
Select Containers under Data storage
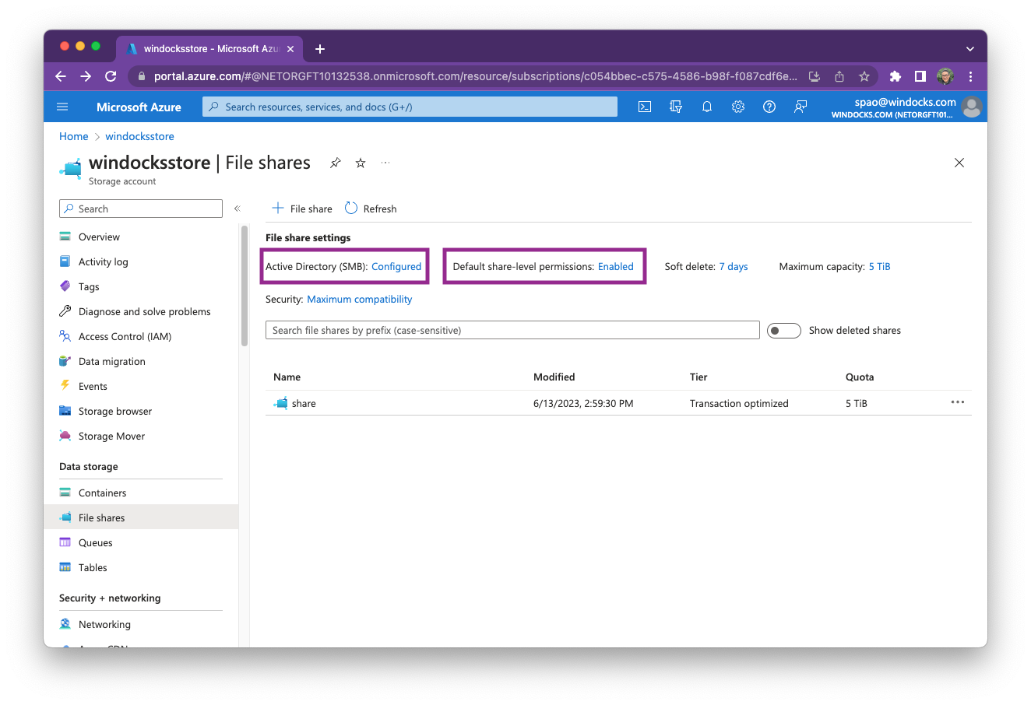click(101, 492)
